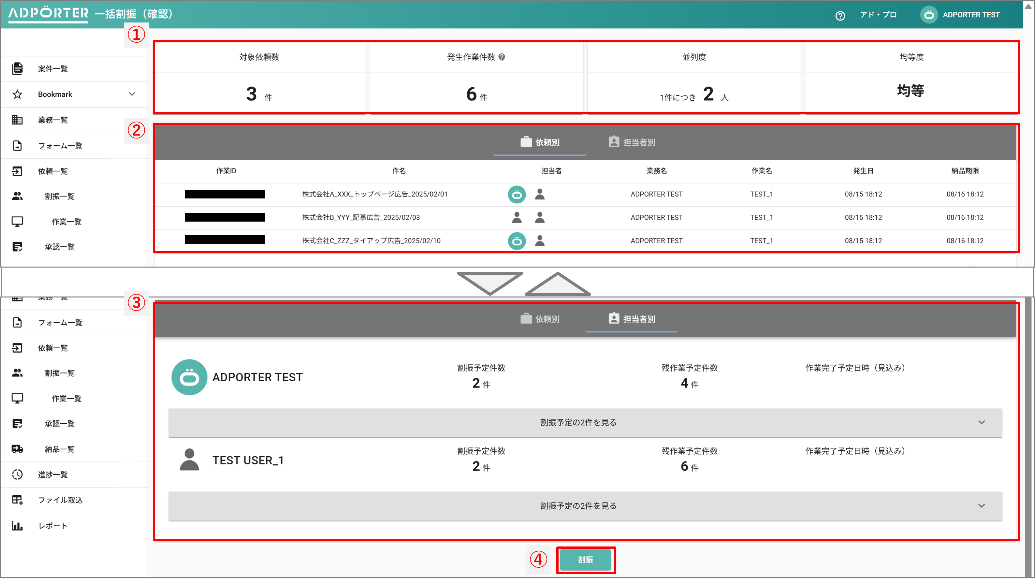Viewport: 1035px width, 582px height.
Task: Switch to 依頼別 tab in lower panel
Action: 540,319
